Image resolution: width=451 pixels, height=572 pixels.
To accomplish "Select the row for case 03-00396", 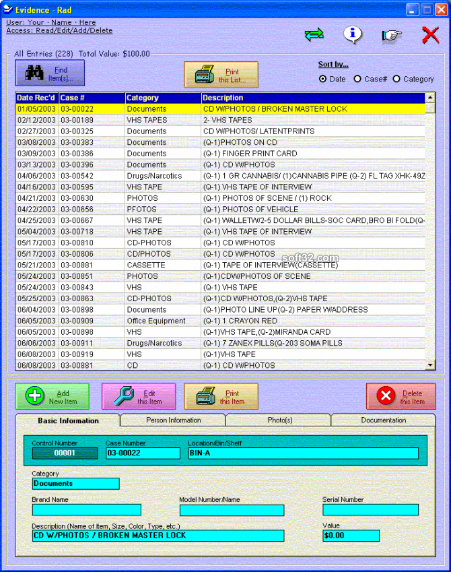I will pos(221,164).
